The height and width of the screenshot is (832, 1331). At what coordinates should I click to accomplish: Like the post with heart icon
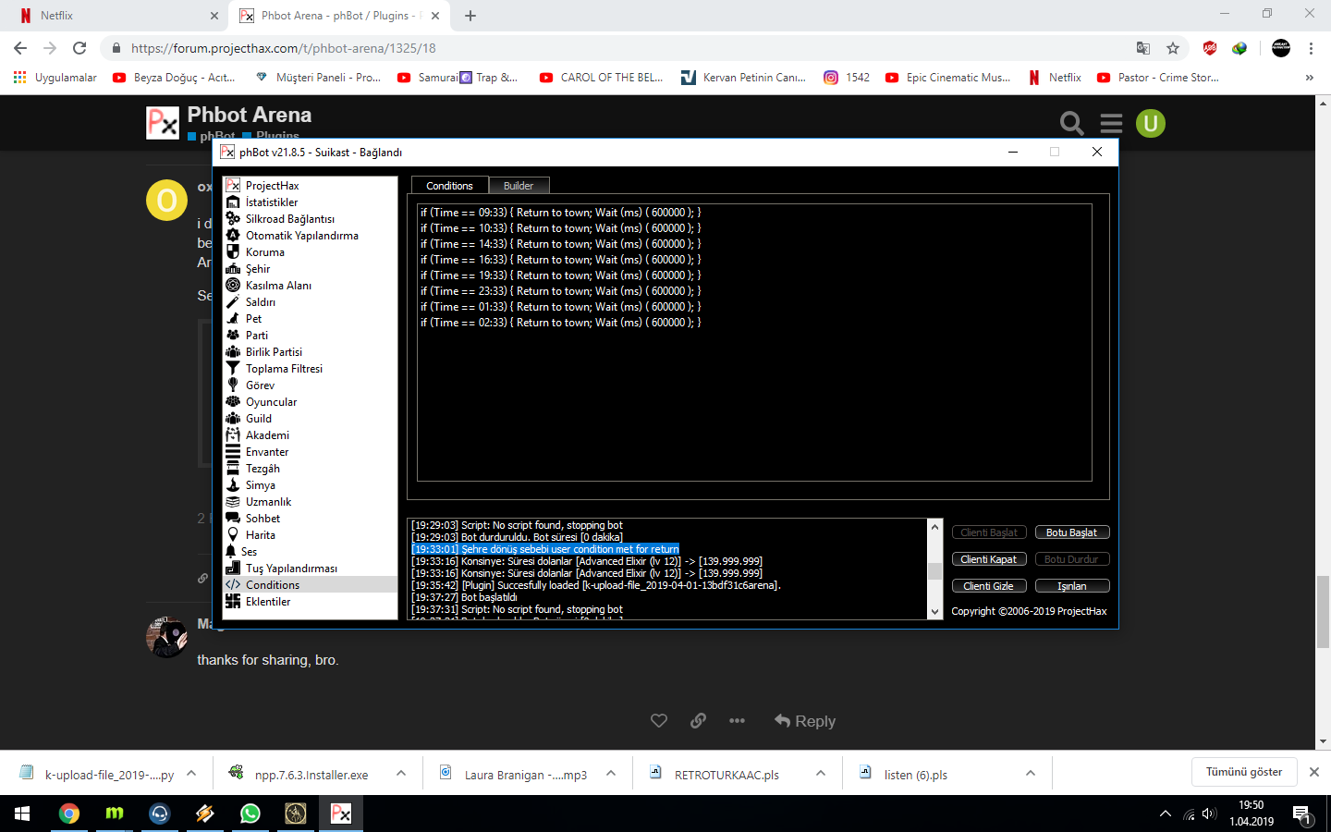pyautogui.click(x=659, y=721)
